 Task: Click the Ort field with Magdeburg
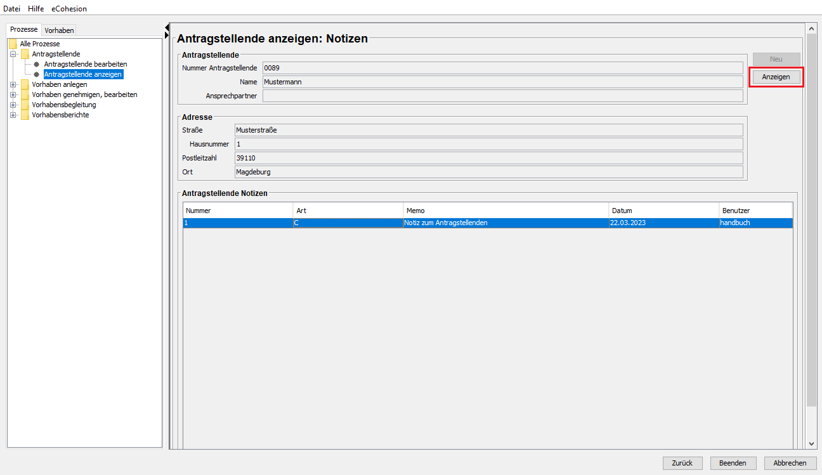pos(488,172)
